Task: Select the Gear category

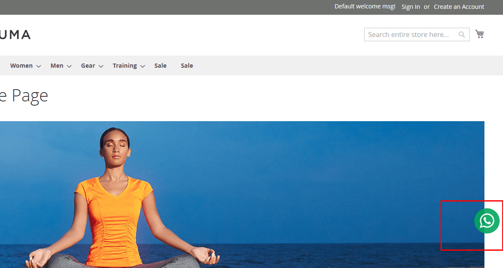Action: (x=88, y=66)
